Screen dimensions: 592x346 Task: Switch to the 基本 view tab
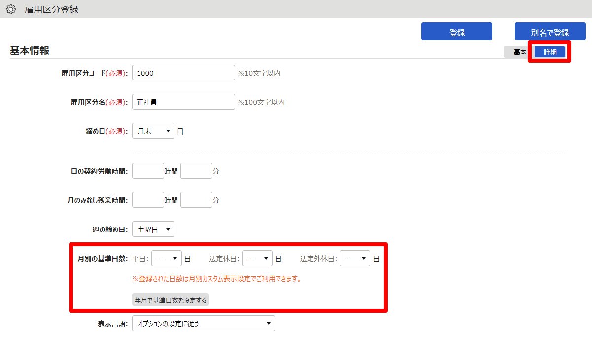pos(519,52)
